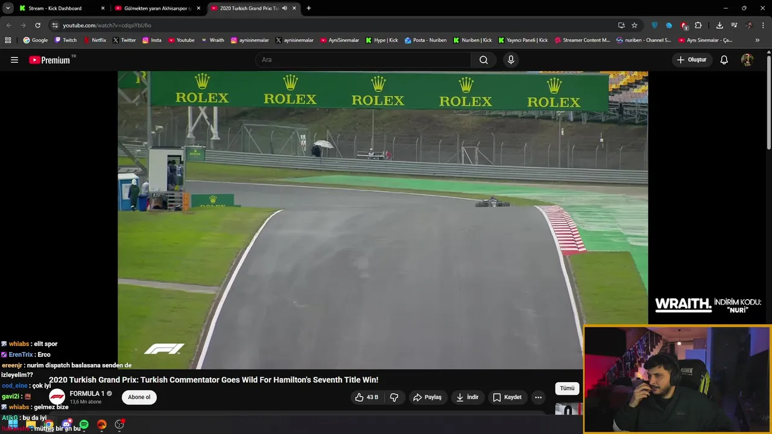Open the Extensions puzzle piece menu
The image size is (772, 434).
[x=698, y=25]
